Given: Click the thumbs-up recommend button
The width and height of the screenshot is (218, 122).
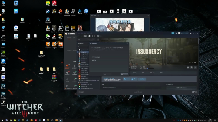Looking at the screenshot, I should [126, 79].
